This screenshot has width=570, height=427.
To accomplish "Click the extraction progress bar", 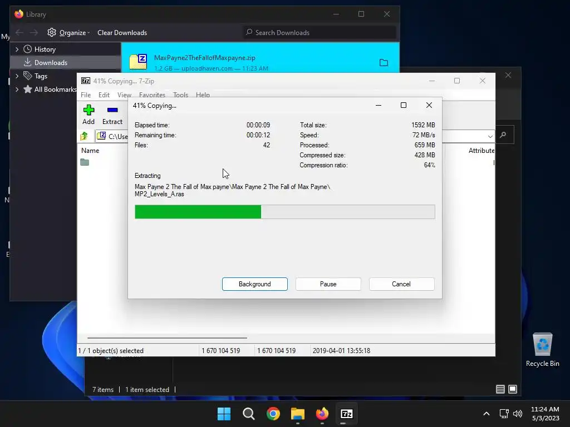I will click(x=284, y=212).
